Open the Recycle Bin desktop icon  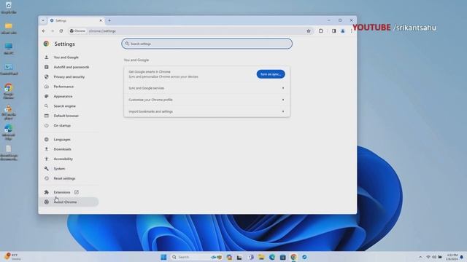tap(9, 8)
